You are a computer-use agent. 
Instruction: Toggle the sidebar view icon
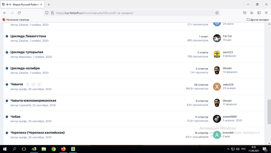(259, 13)
